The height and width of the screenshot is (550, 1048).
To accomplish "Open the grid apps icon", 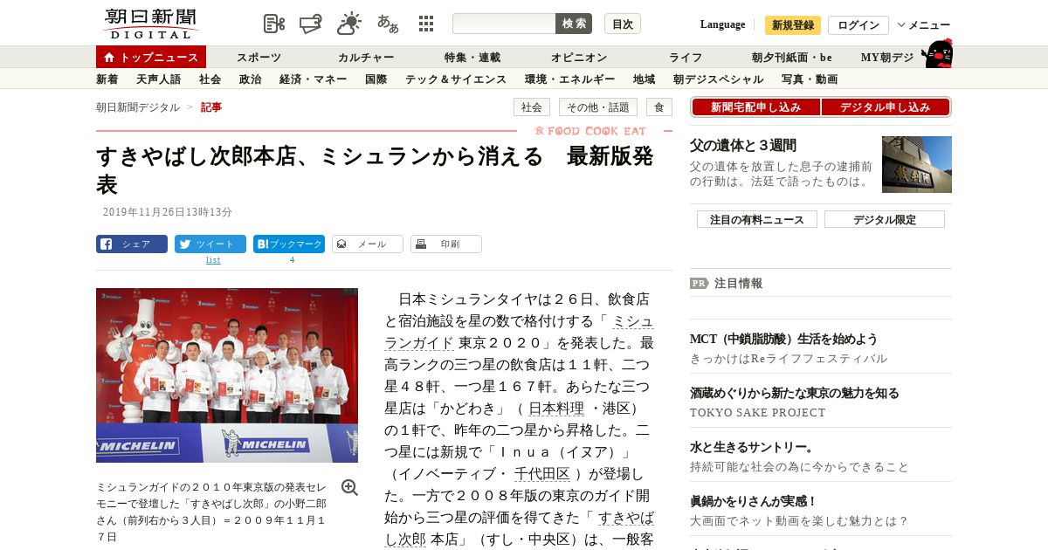I will (x=426, y=24).
